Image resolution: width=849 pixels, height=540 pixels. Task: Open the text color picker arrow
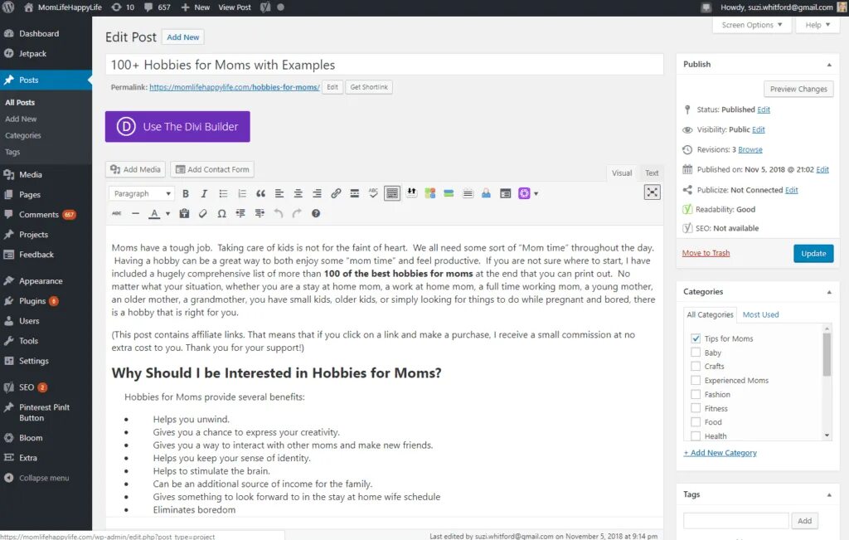tap(167, 213)
